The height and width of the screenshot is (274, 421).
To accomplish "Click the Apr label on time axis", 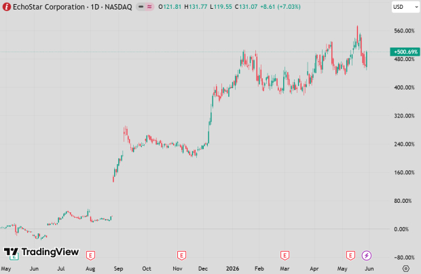I will pyautogui.click(x=314, y=269).
